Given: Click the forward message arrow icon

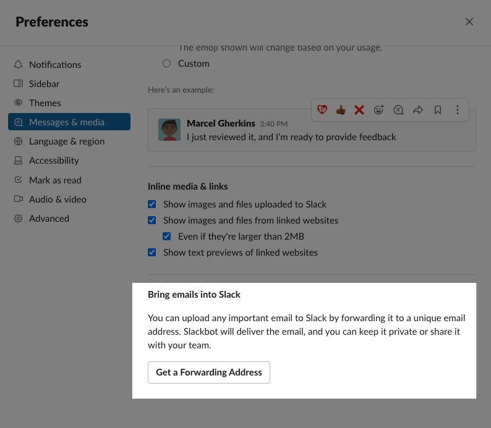Looking at the screenshot, I should tap(418, 110).
